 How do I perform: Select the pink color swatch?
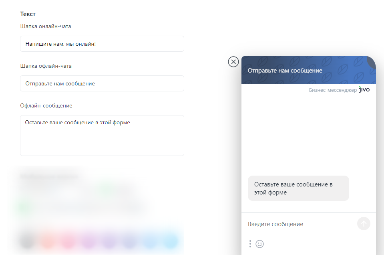[68, 241]
